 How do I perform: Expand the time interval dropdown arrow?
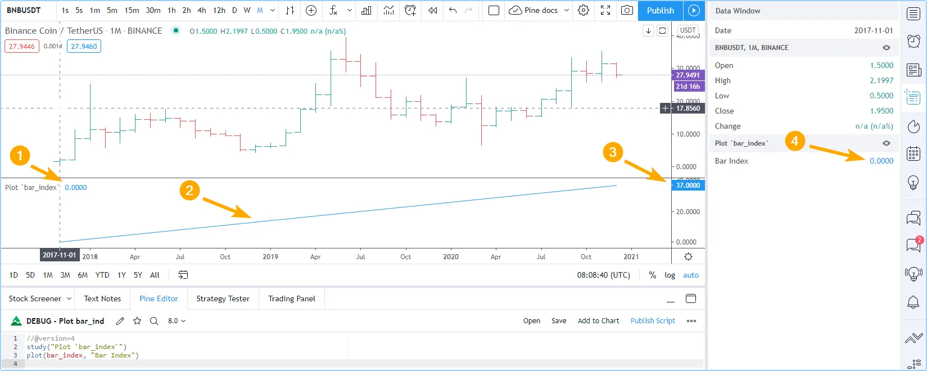(x=273, y=10)
